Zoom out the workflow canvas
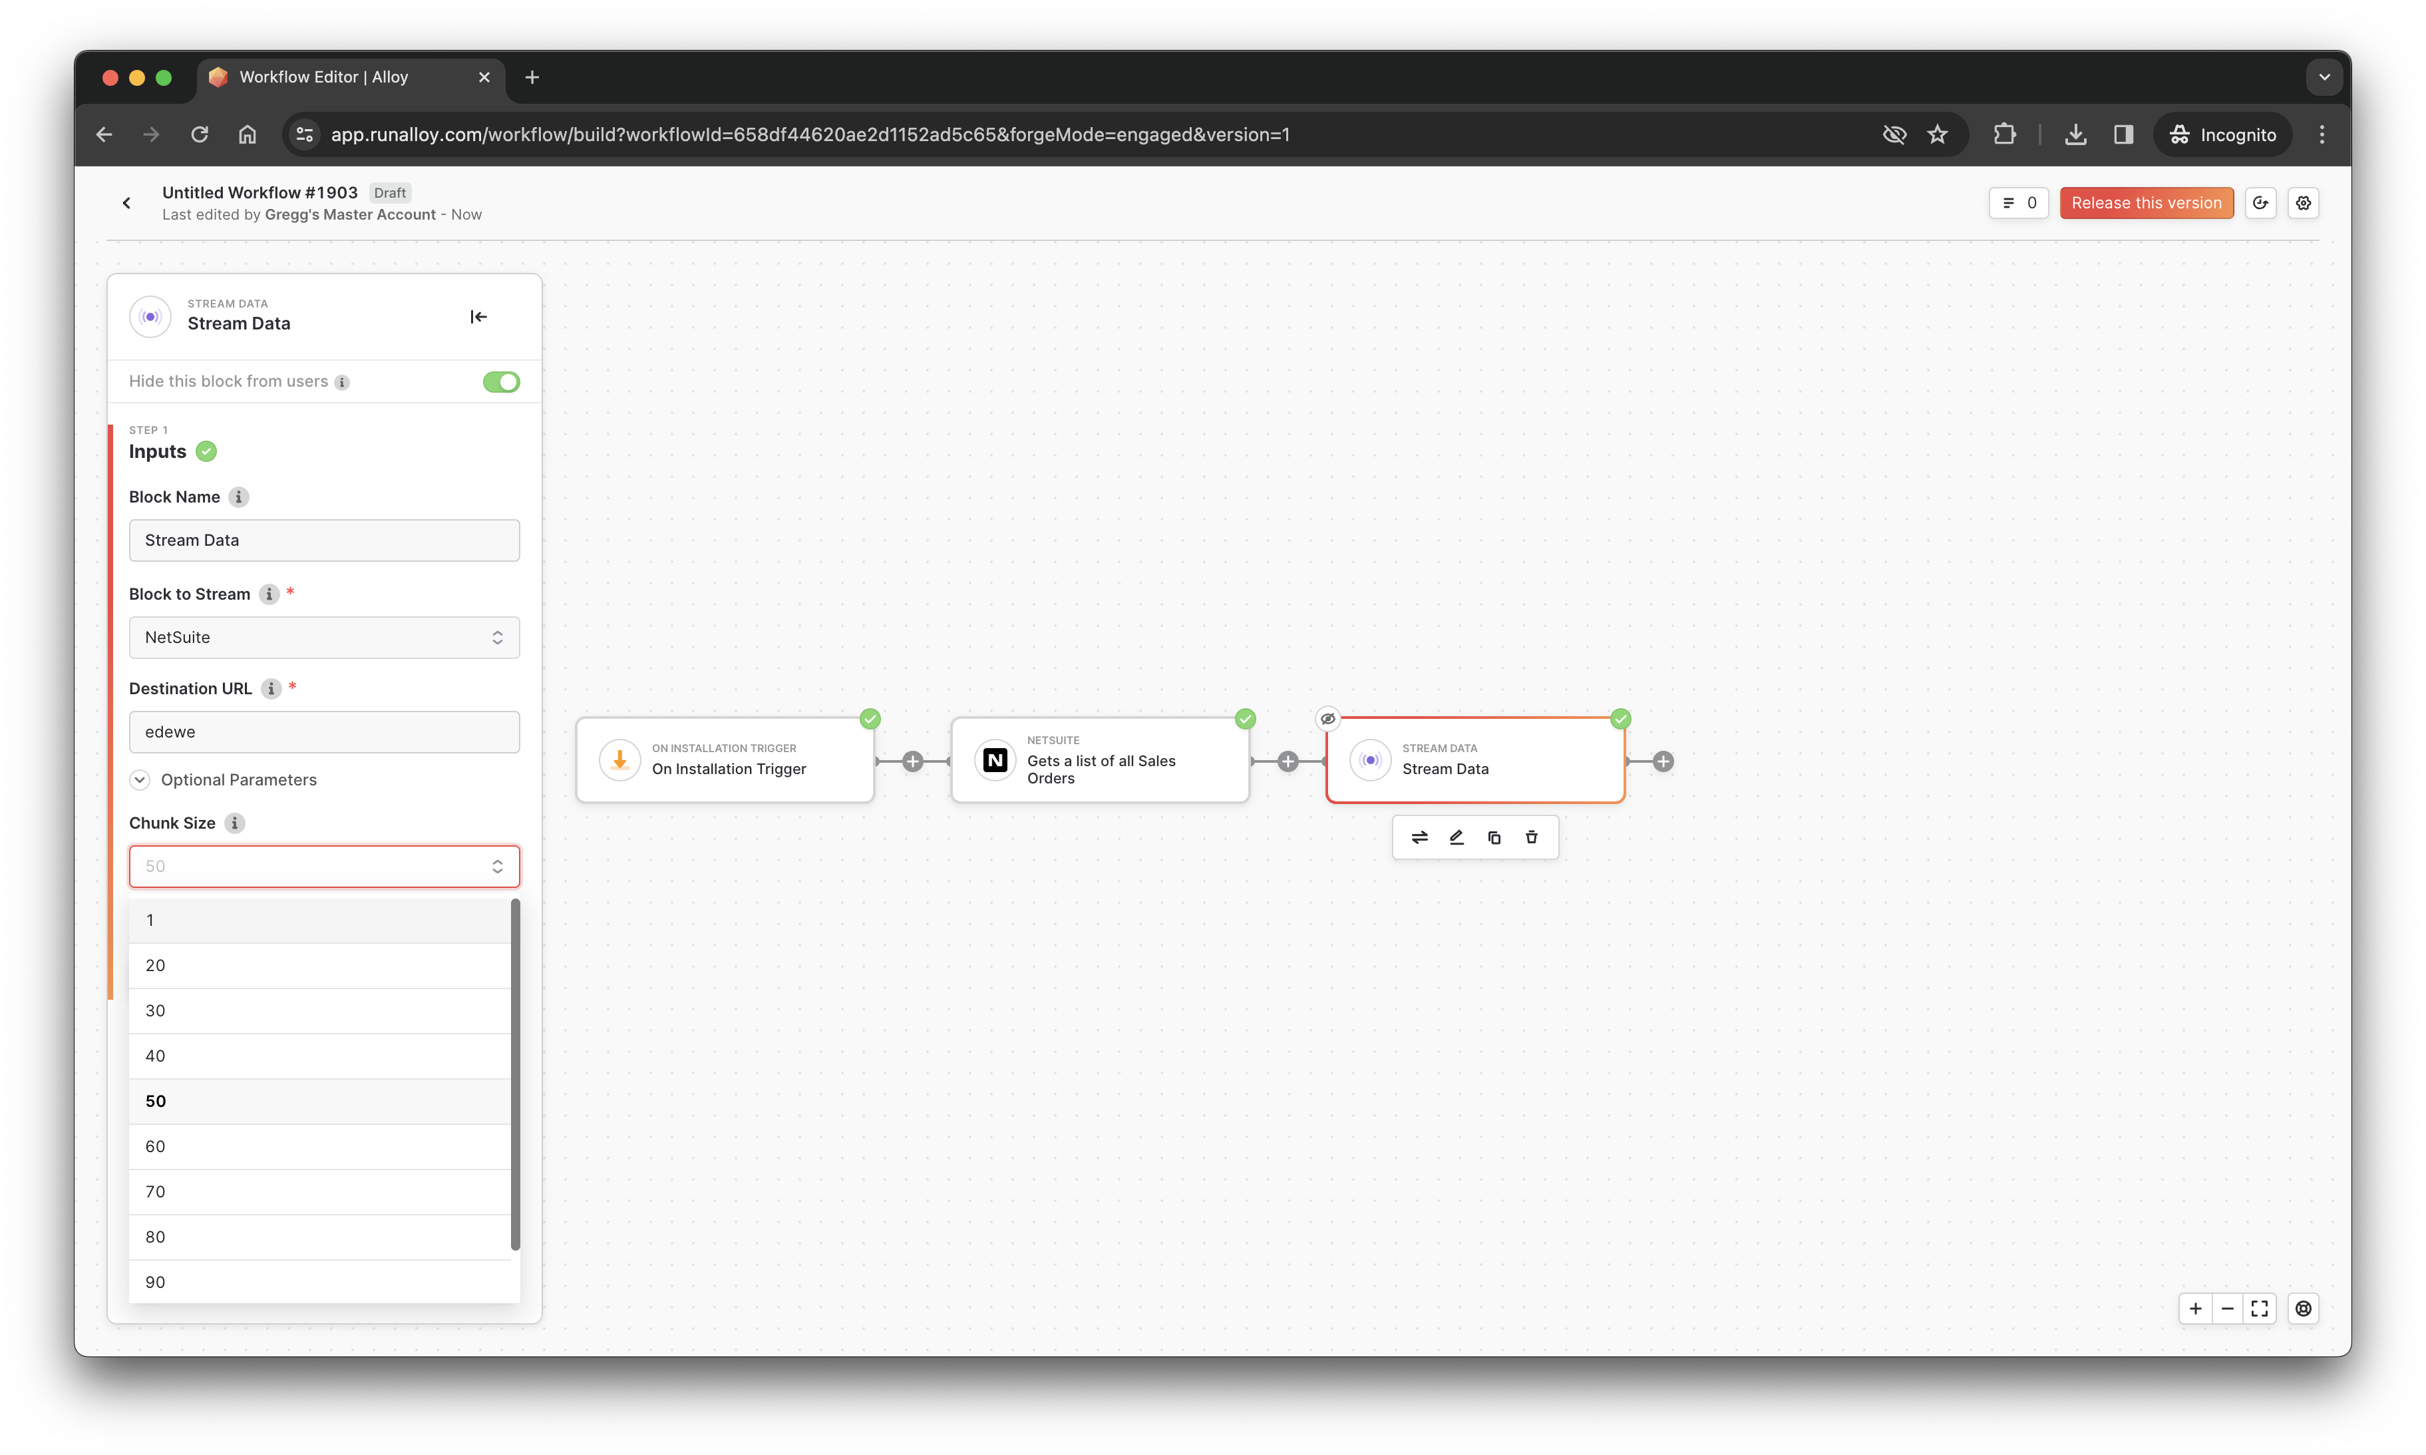The width and height of the screenshot is (2426, 1455). point(2228,1309)
